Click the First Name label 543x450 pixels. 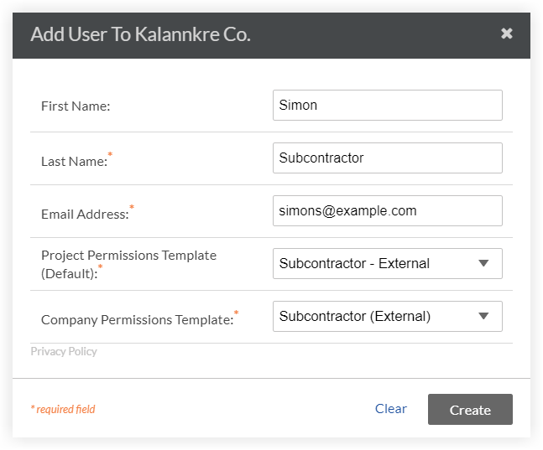76,106
